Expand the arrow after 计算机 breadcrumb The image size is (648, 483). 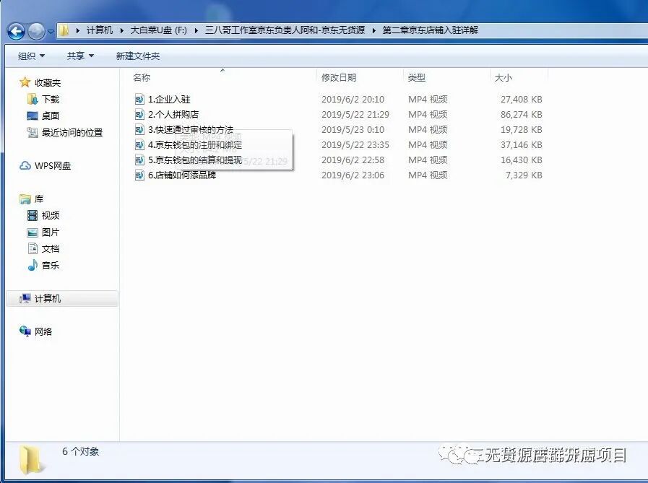pos(121,30)
